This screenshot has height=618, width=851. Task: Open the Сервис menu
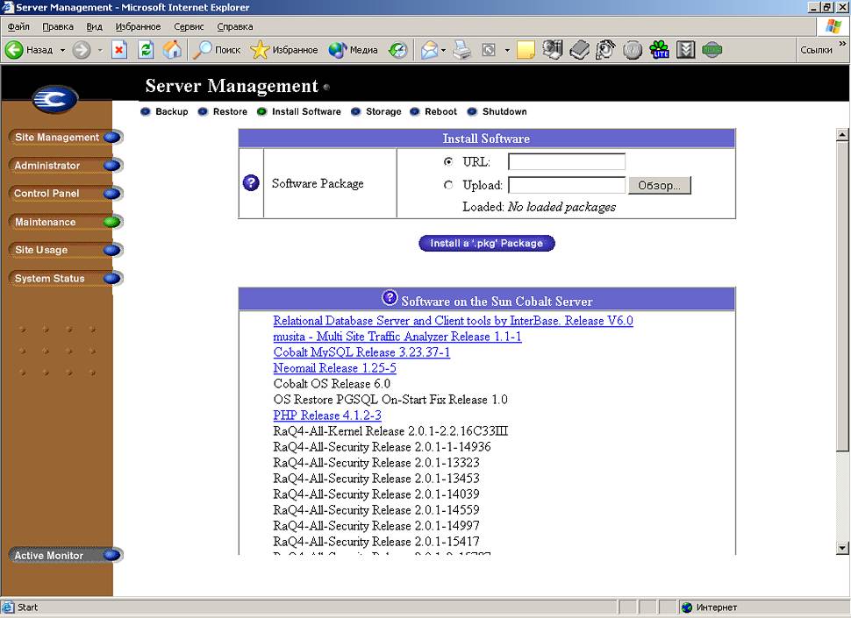189,26
